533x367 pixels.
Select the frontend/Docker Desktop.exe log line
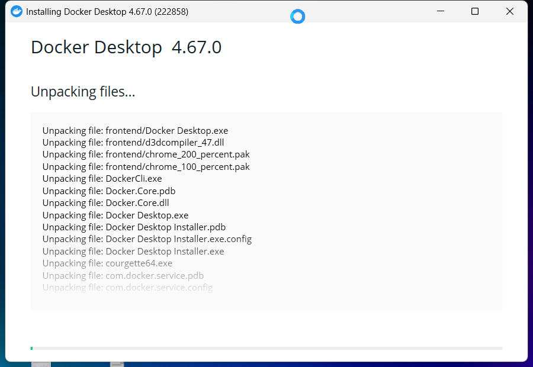coord(135,131)
